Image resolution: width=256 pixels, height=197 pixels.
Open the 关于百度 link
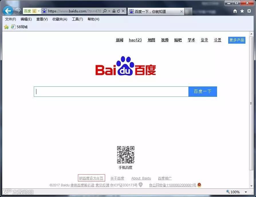pyautogui.click(x=117, y=178)
